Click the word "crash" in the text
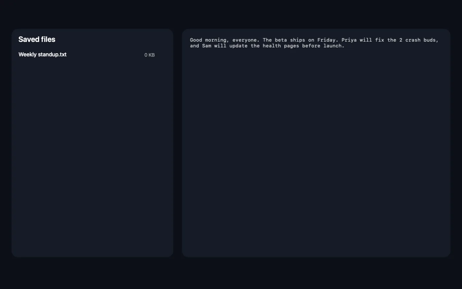Viewport: 462px width, 289px height. pos(413,40)
